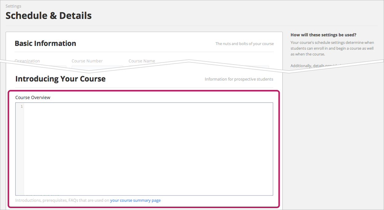The image size is (384, 210).
Task: Select the Introducing Your Course heading
Action: [x=61, y=79]
